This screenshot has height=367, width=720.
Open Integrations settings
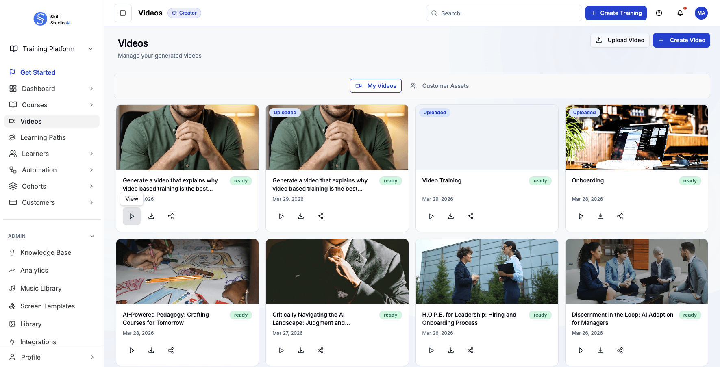(52, 342)
